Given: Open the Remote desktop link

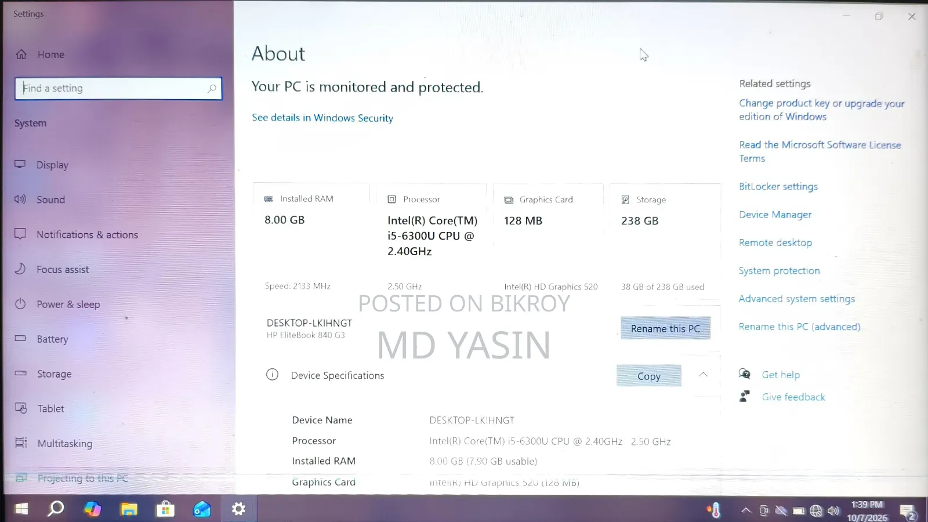Looking at the screenshot, I should [x=775, y=242].
